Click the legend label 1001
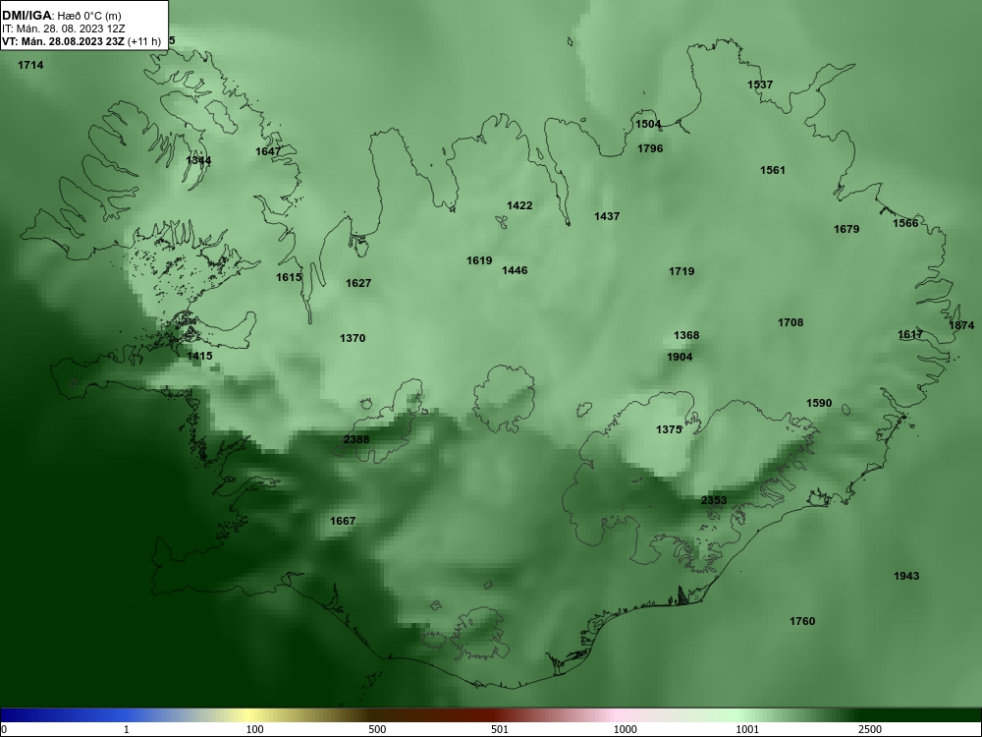This screenshot has height=737, width=982. click(x=747, y=729)
